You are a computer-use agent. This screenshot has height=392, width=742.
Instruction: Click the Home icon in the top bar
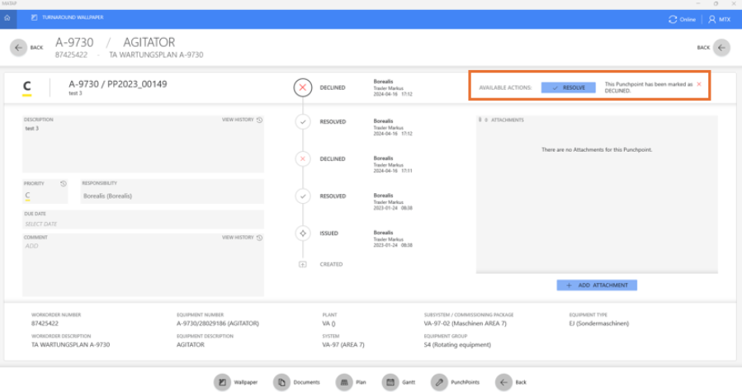[x=7, y=17]
